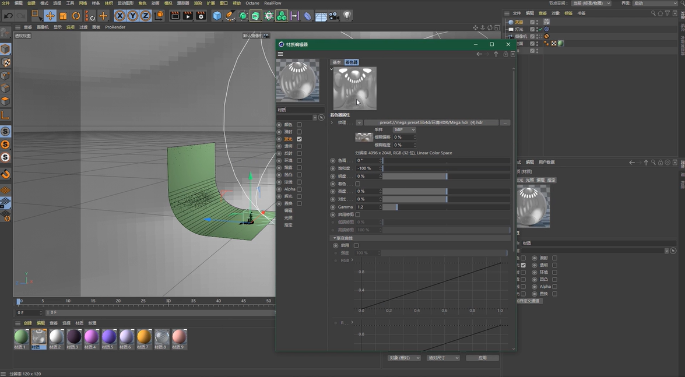This screenshot has height=377, width=685.
Task: Toggle the Y axis lock icon
Action: [132, 16]
